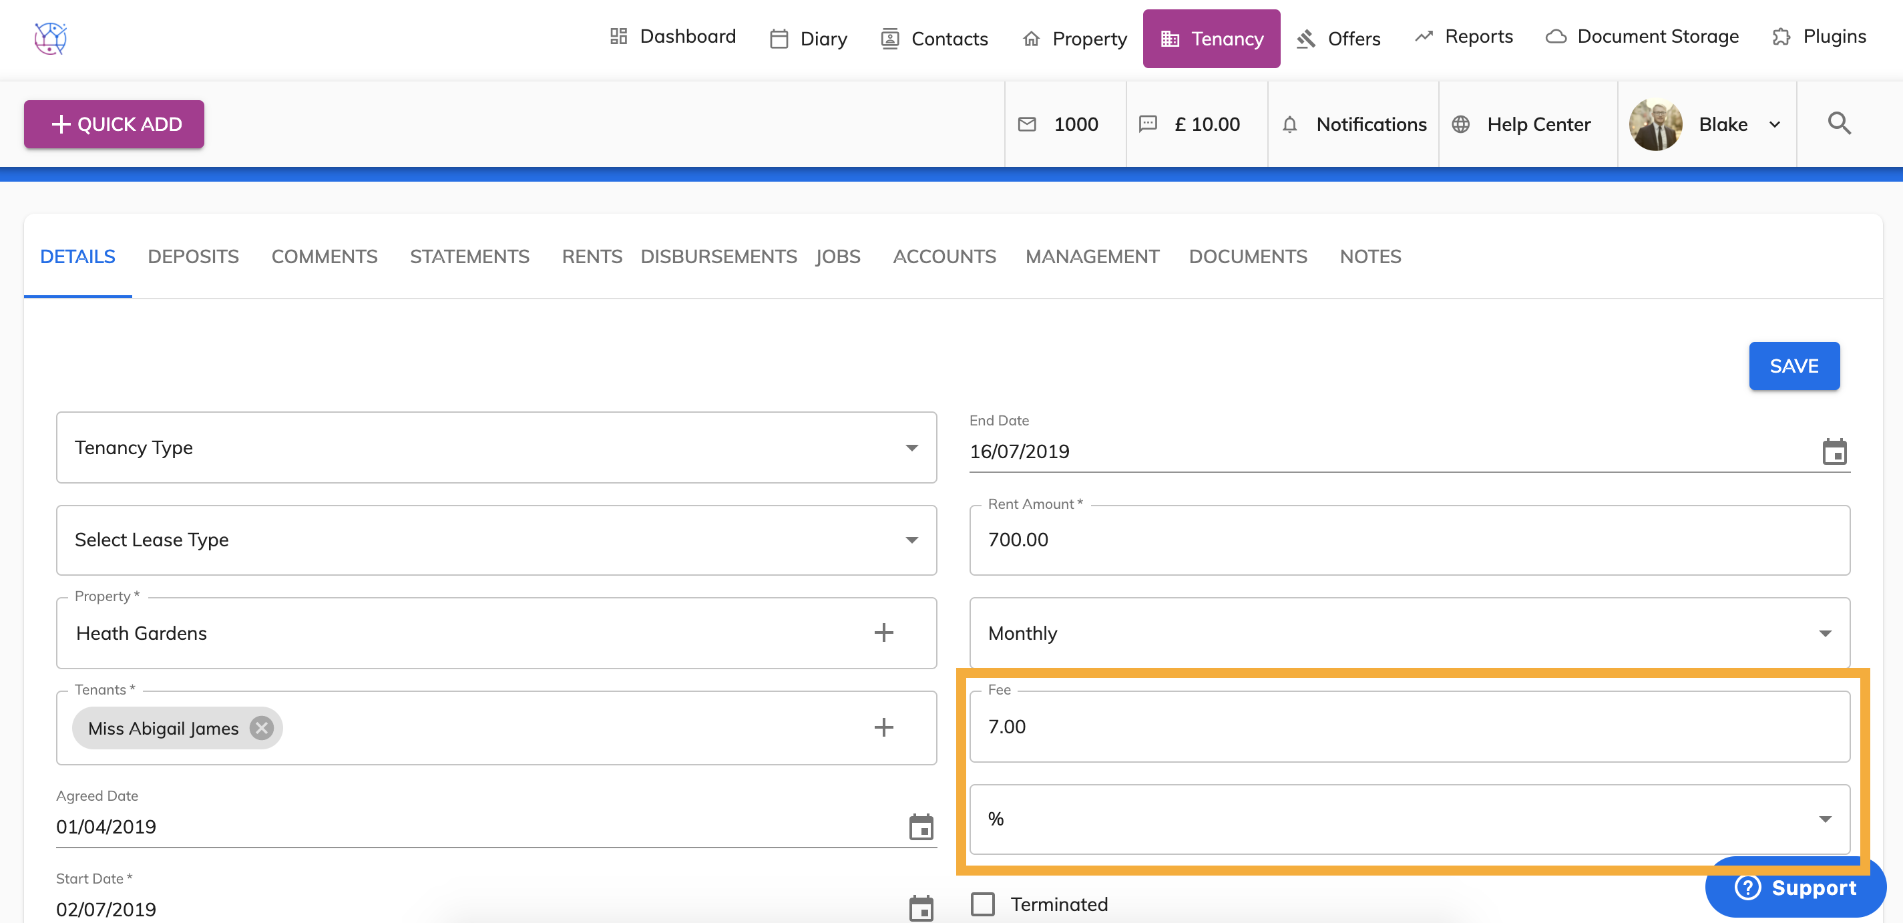Open End Date calendar picker

[1834, 451]
